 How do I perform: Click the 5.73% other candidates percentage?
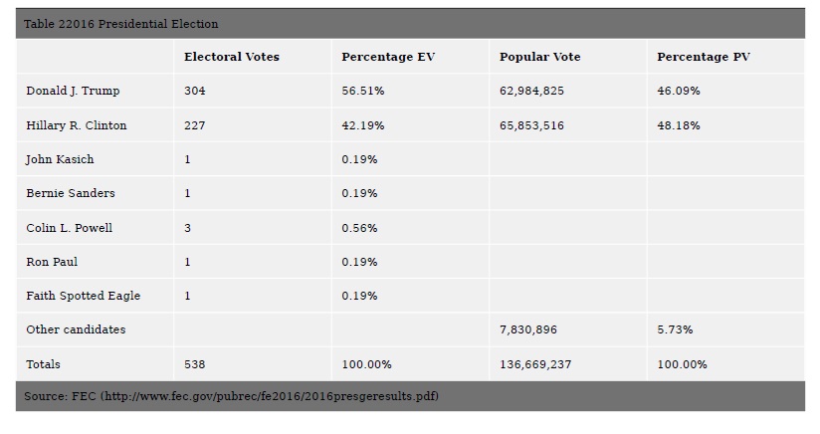(x=675, y=329)
